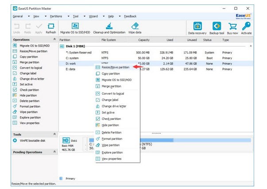Select Change label in Operations panel
The width and height of the screenshot is (267, 189).
25,73
